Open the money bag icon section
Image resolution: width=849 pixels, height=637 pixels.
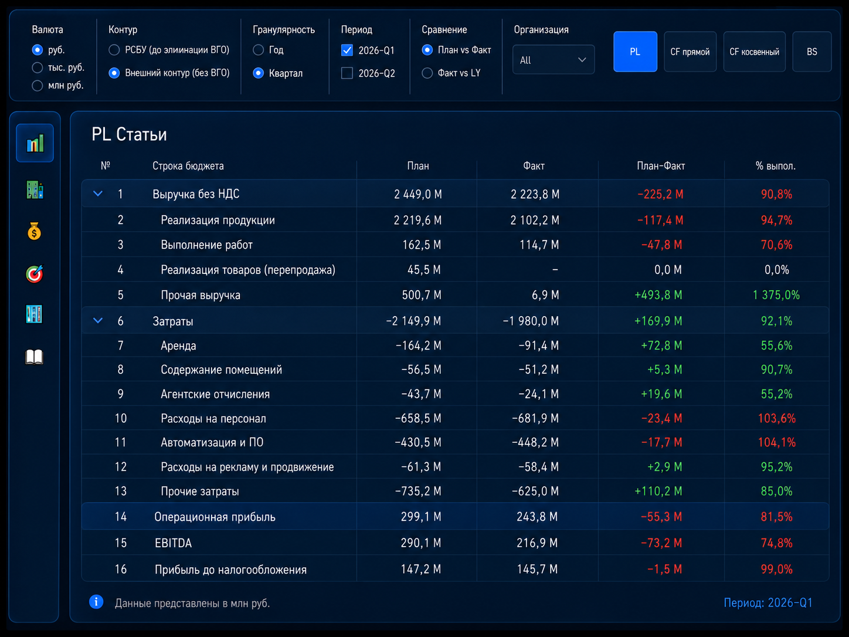tap(35, 231)
